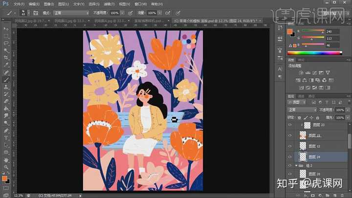The width and height of the screenshot is (352, 198).
Task: Open the 图像(I) menu
Action: (49, 4)
